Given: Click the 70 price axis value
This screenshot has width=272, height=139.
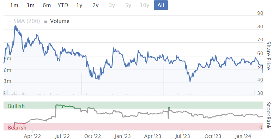Looking at the screenshot, I should pos(260,40).
